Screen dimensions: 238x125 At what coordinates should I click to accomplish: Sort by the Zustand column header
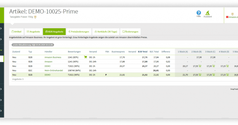click(16, 52)
